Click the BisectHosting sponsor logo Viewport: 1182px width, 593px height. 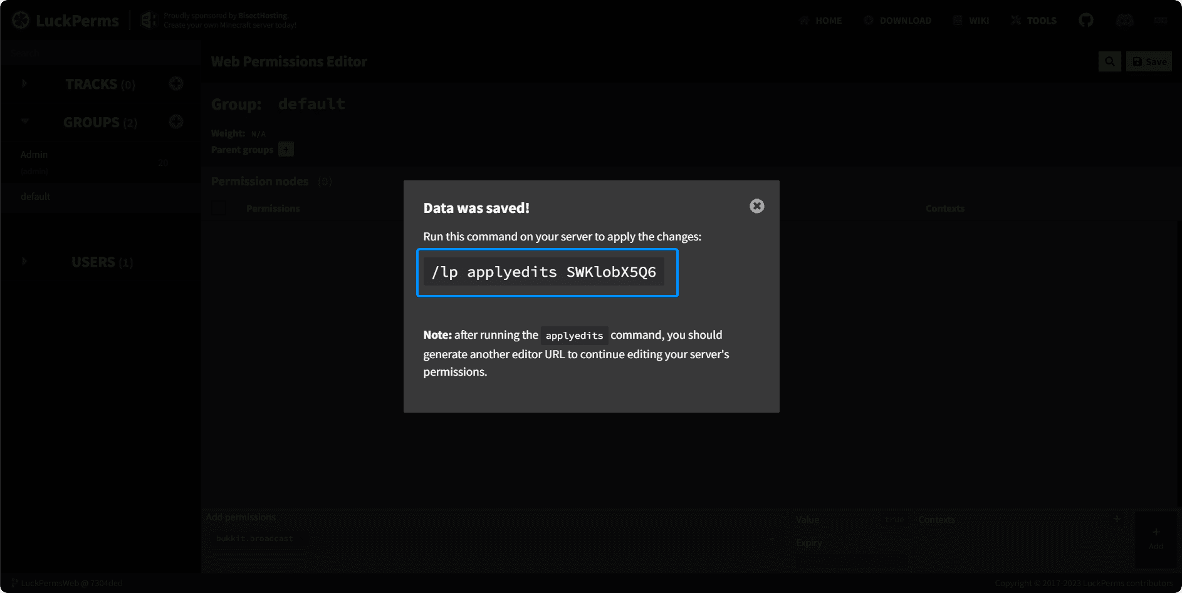pos(149,20)
